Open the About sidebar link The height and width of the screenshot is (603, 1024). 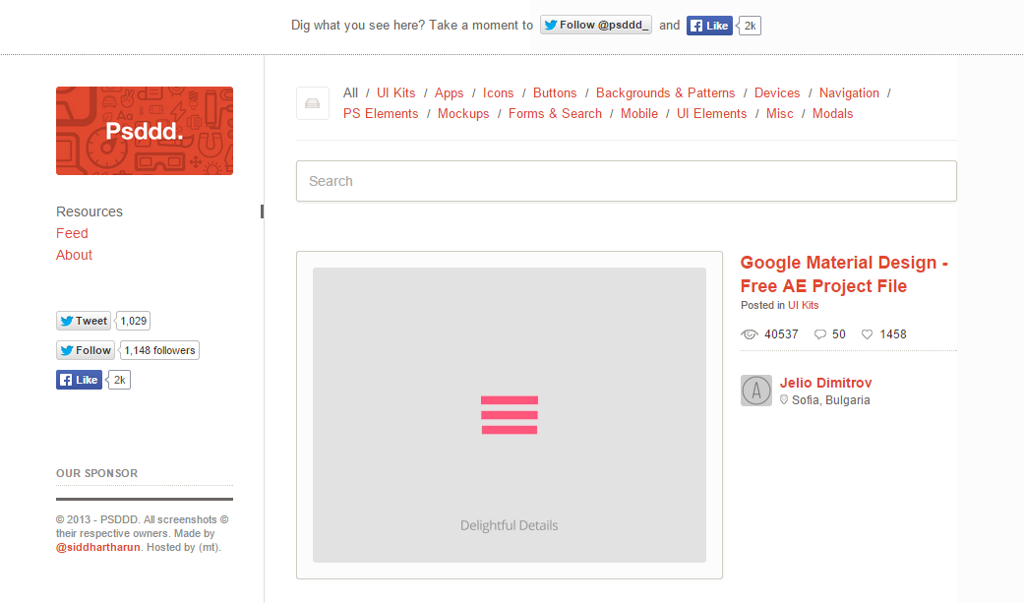(74, 255)
